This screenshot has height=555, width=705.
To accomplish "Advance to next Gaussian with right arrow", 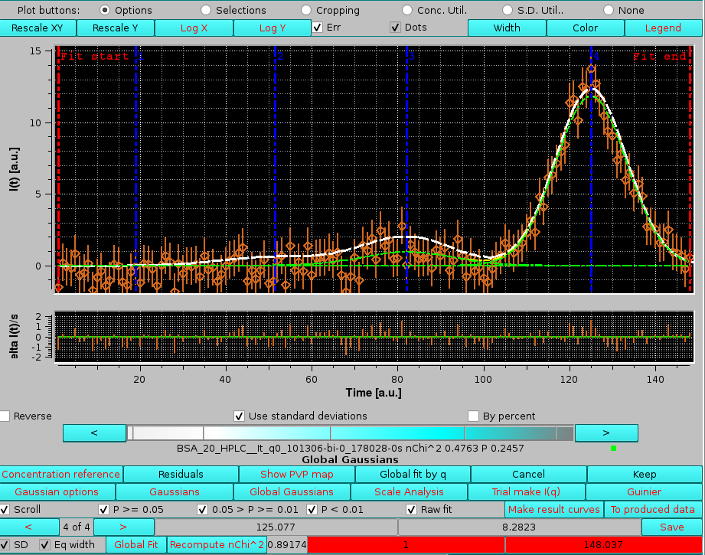I will (x=123, y=527).
